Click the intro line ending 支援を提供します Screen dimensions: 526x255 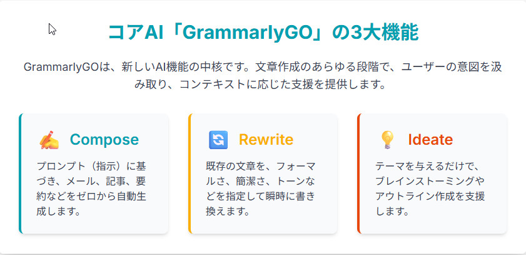point(263,84)
